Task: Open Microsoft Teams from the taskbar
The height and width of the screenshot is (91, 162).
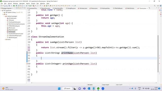Action: [x=84, y=88]
